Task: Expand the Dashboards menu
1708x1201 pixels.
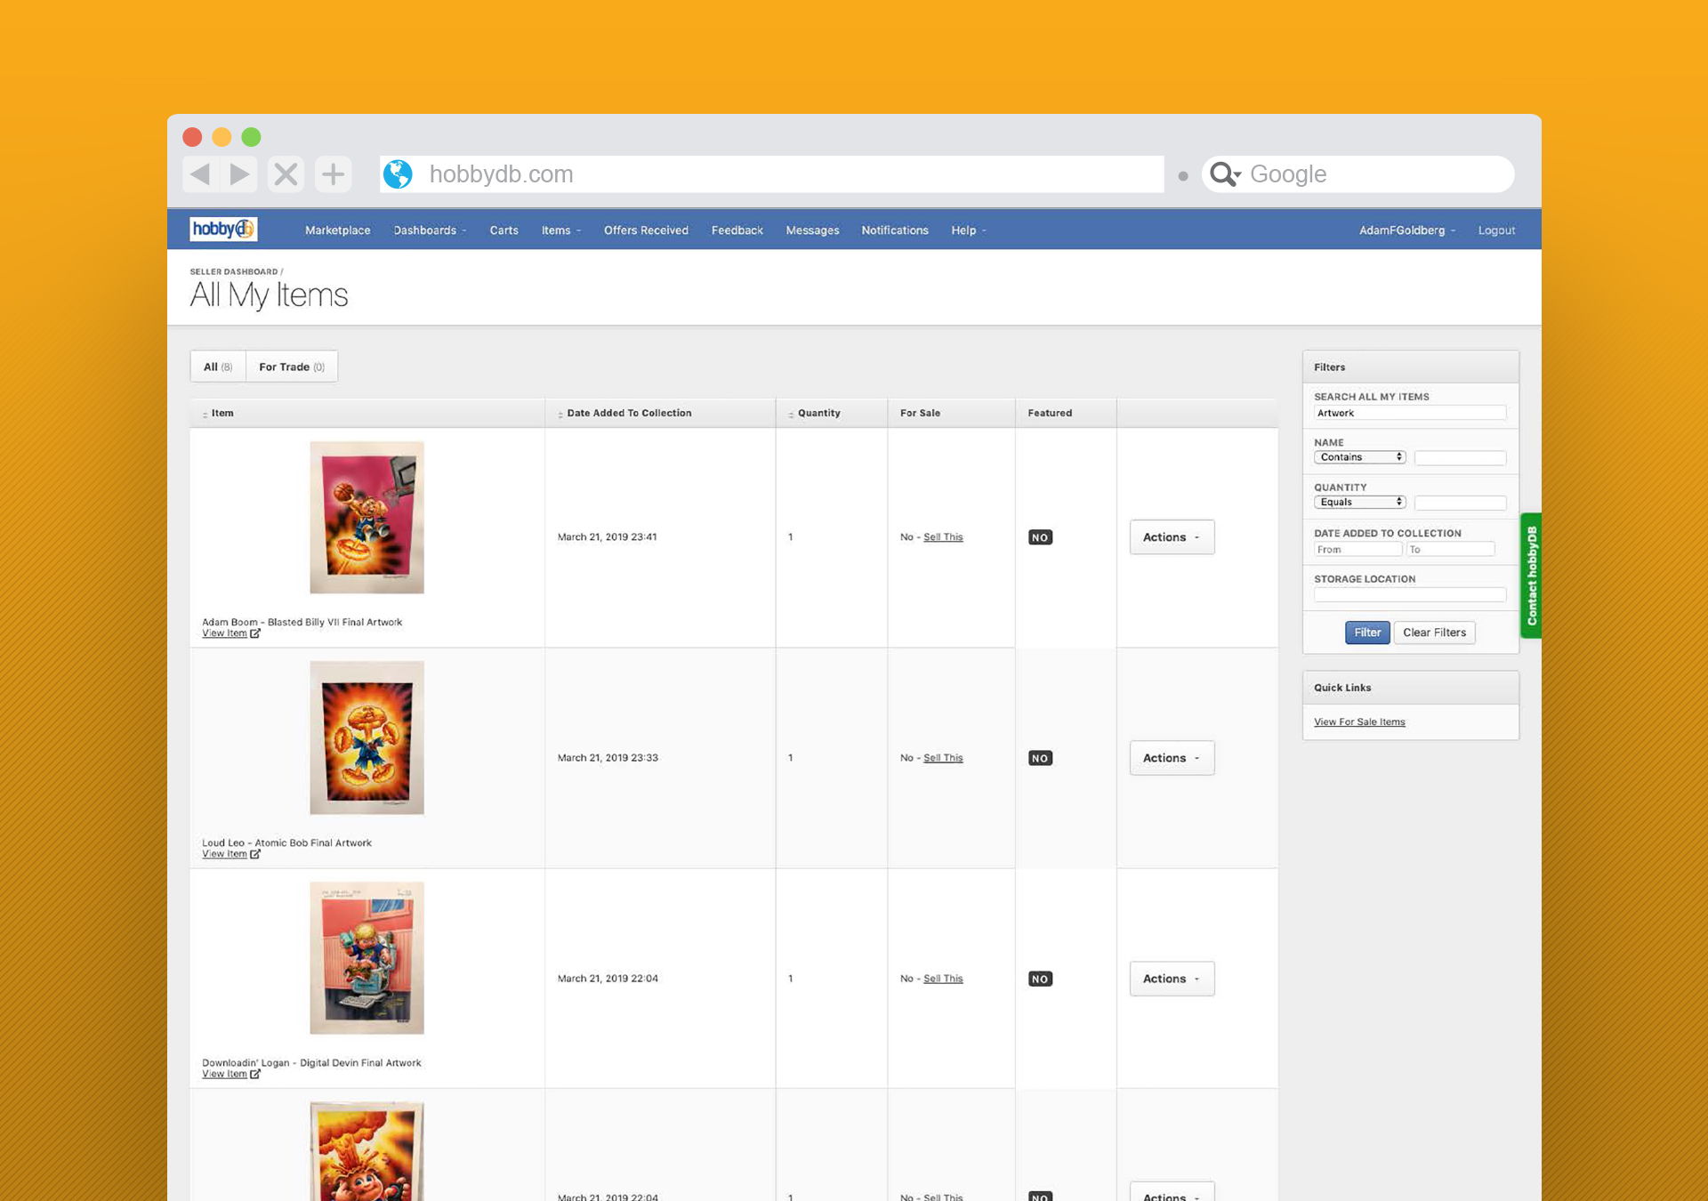Action: point(430,230)
